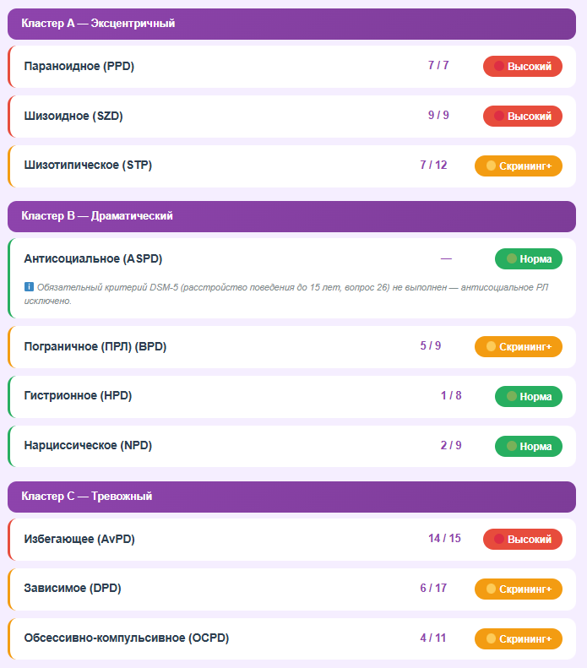Viewport: 587px width, 668px height.
Task: Click the yellow dot in Пограничное's Скрининг+ badge
Action: 491,346
